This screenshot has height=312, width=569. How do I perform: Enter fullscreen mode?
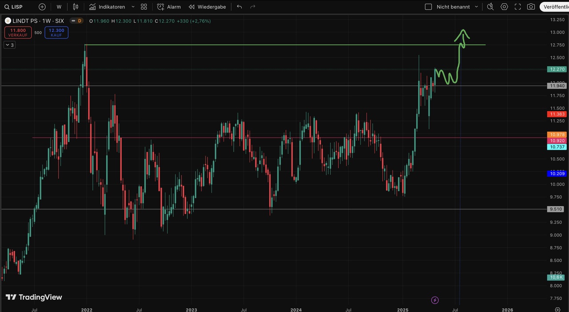pos(517,7)
